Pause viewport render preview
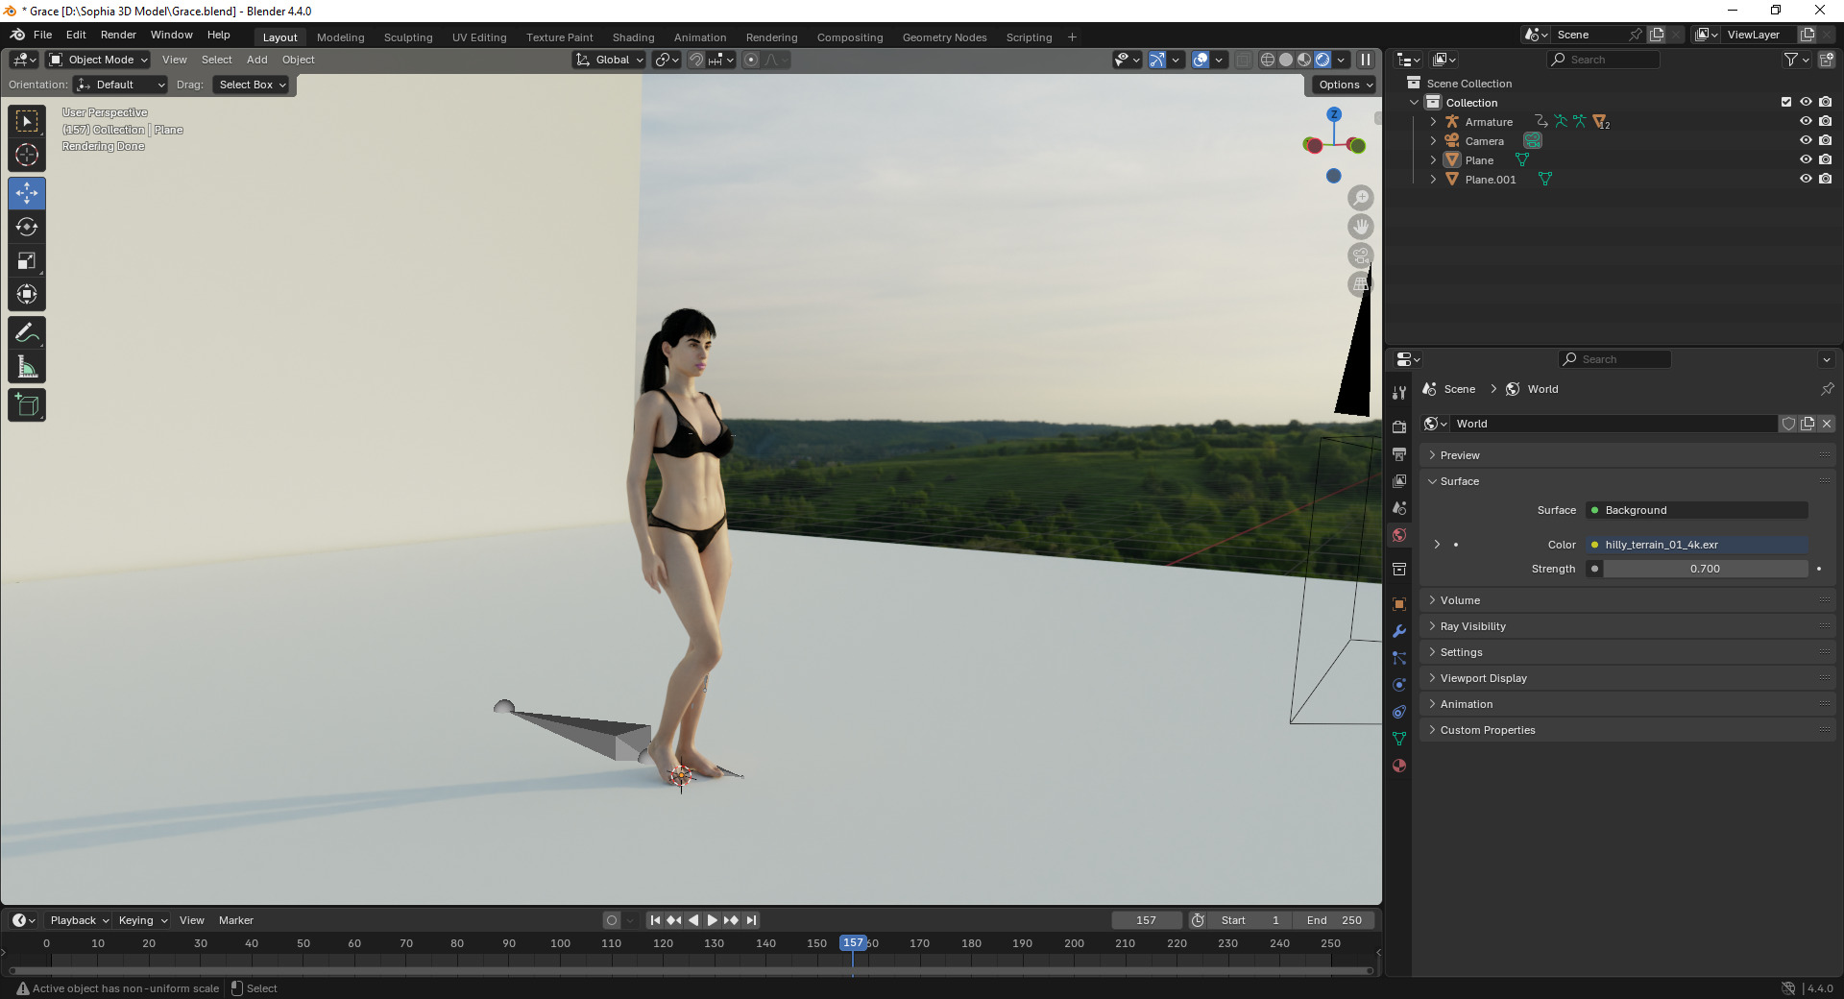 click(x=1365, y=60)
